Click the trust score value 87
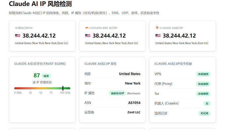Viewport: 228px width, 130px height. point(37,75)
